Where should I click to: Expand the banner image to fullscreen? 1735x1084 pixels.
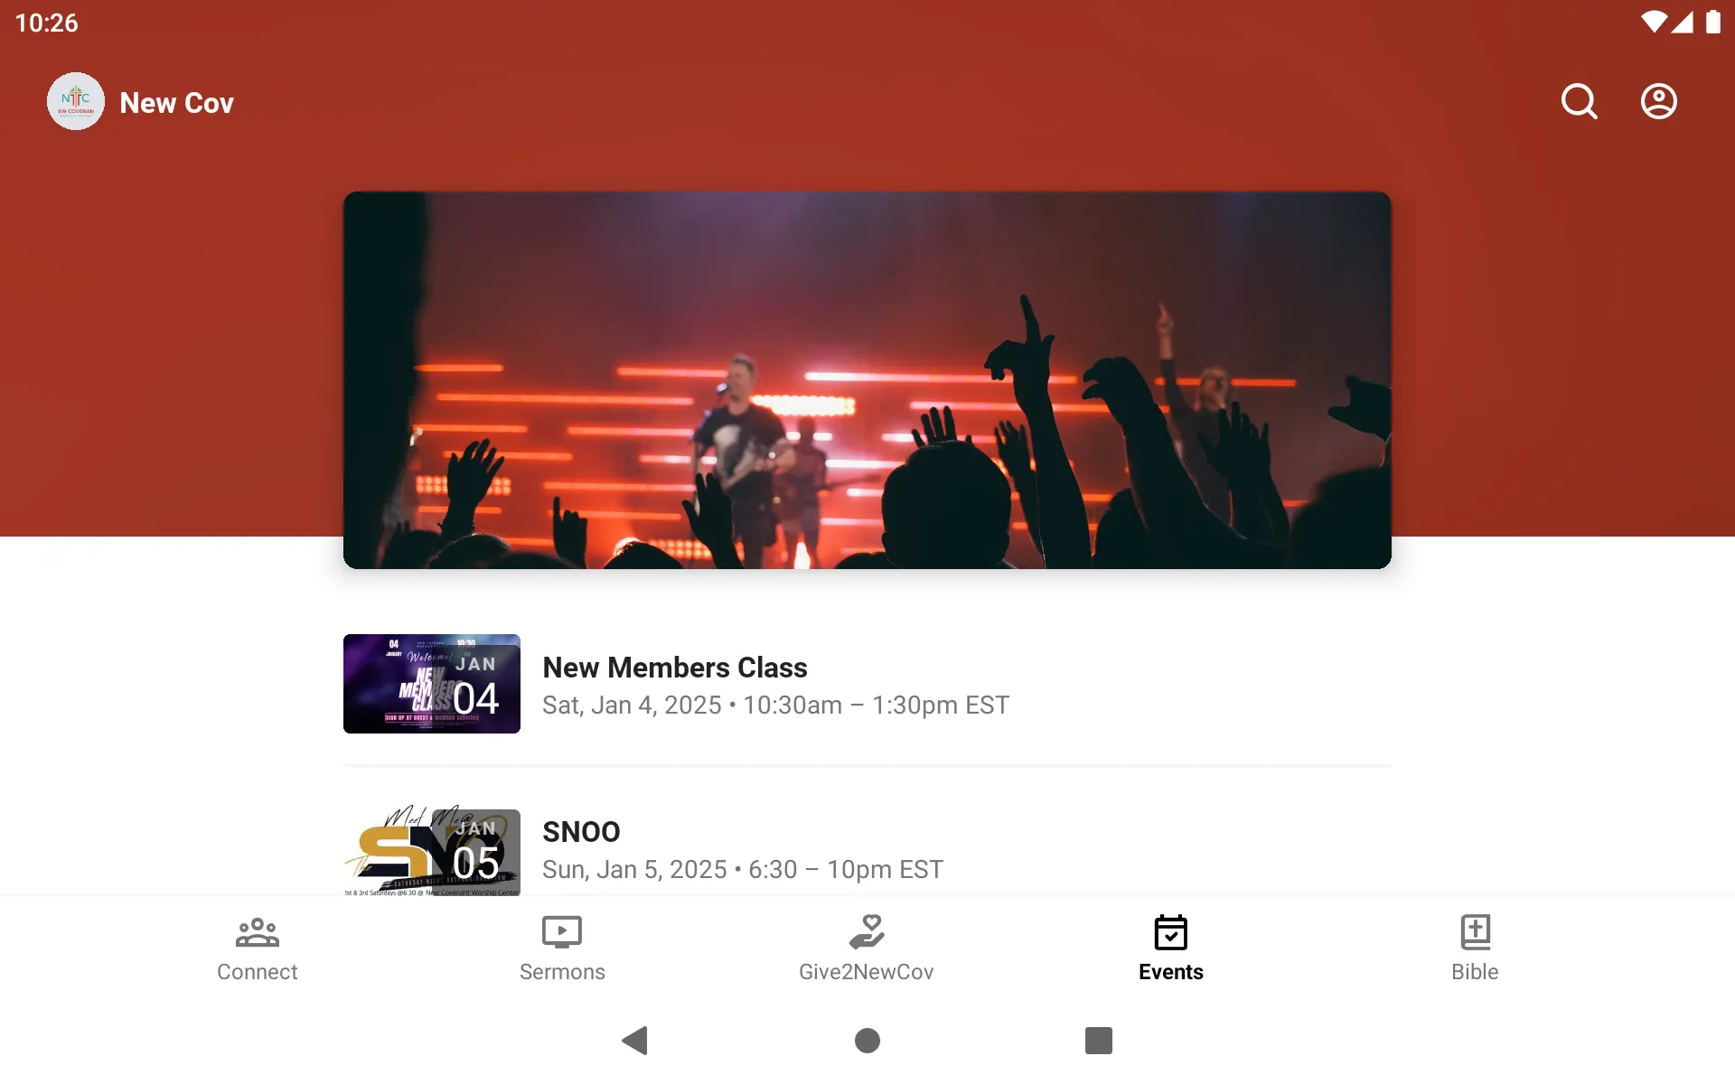pos(867,379)
